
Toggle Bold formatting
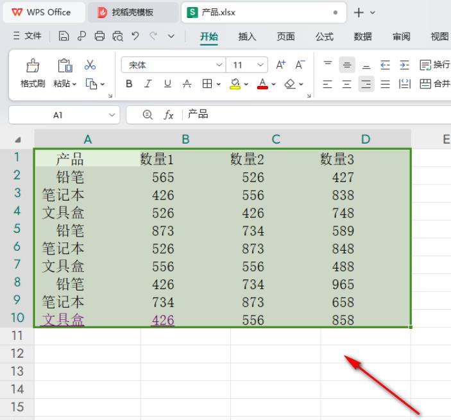tap(129, 83)
